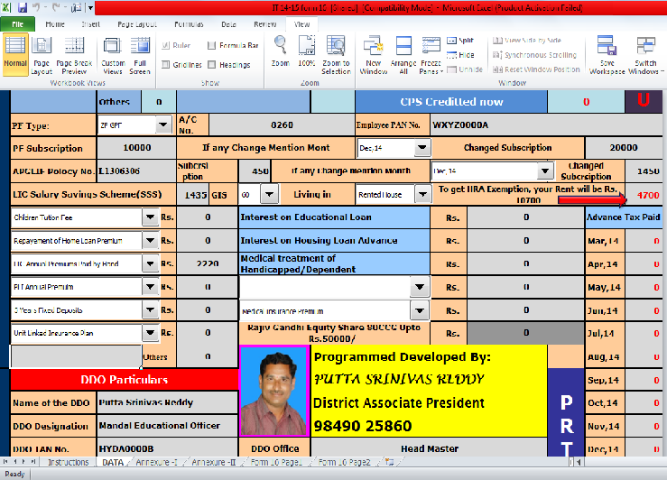Open the Zoom dialog
Viewport: 667px width, 480px height.
281,51
